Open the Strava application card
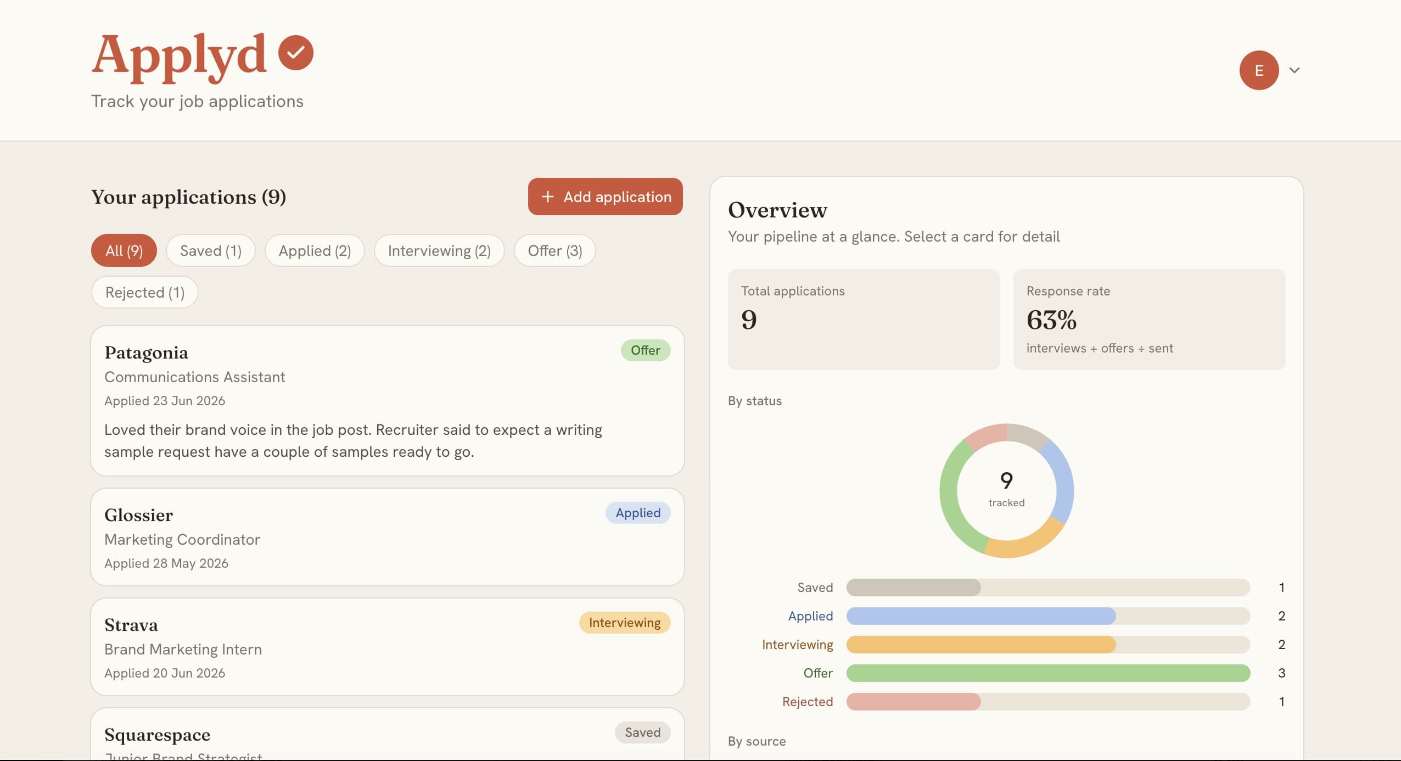Image resolution: width=1401 pixels, height=761 pixels. point(388,647)
